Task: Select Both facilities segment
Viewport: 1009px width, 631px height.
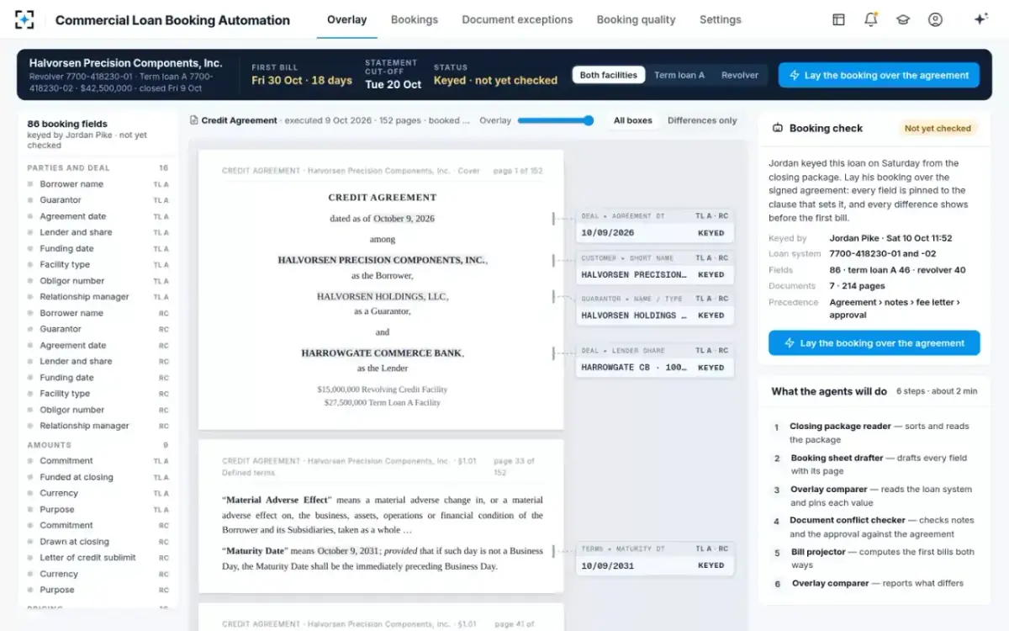Action: point(609,75)
